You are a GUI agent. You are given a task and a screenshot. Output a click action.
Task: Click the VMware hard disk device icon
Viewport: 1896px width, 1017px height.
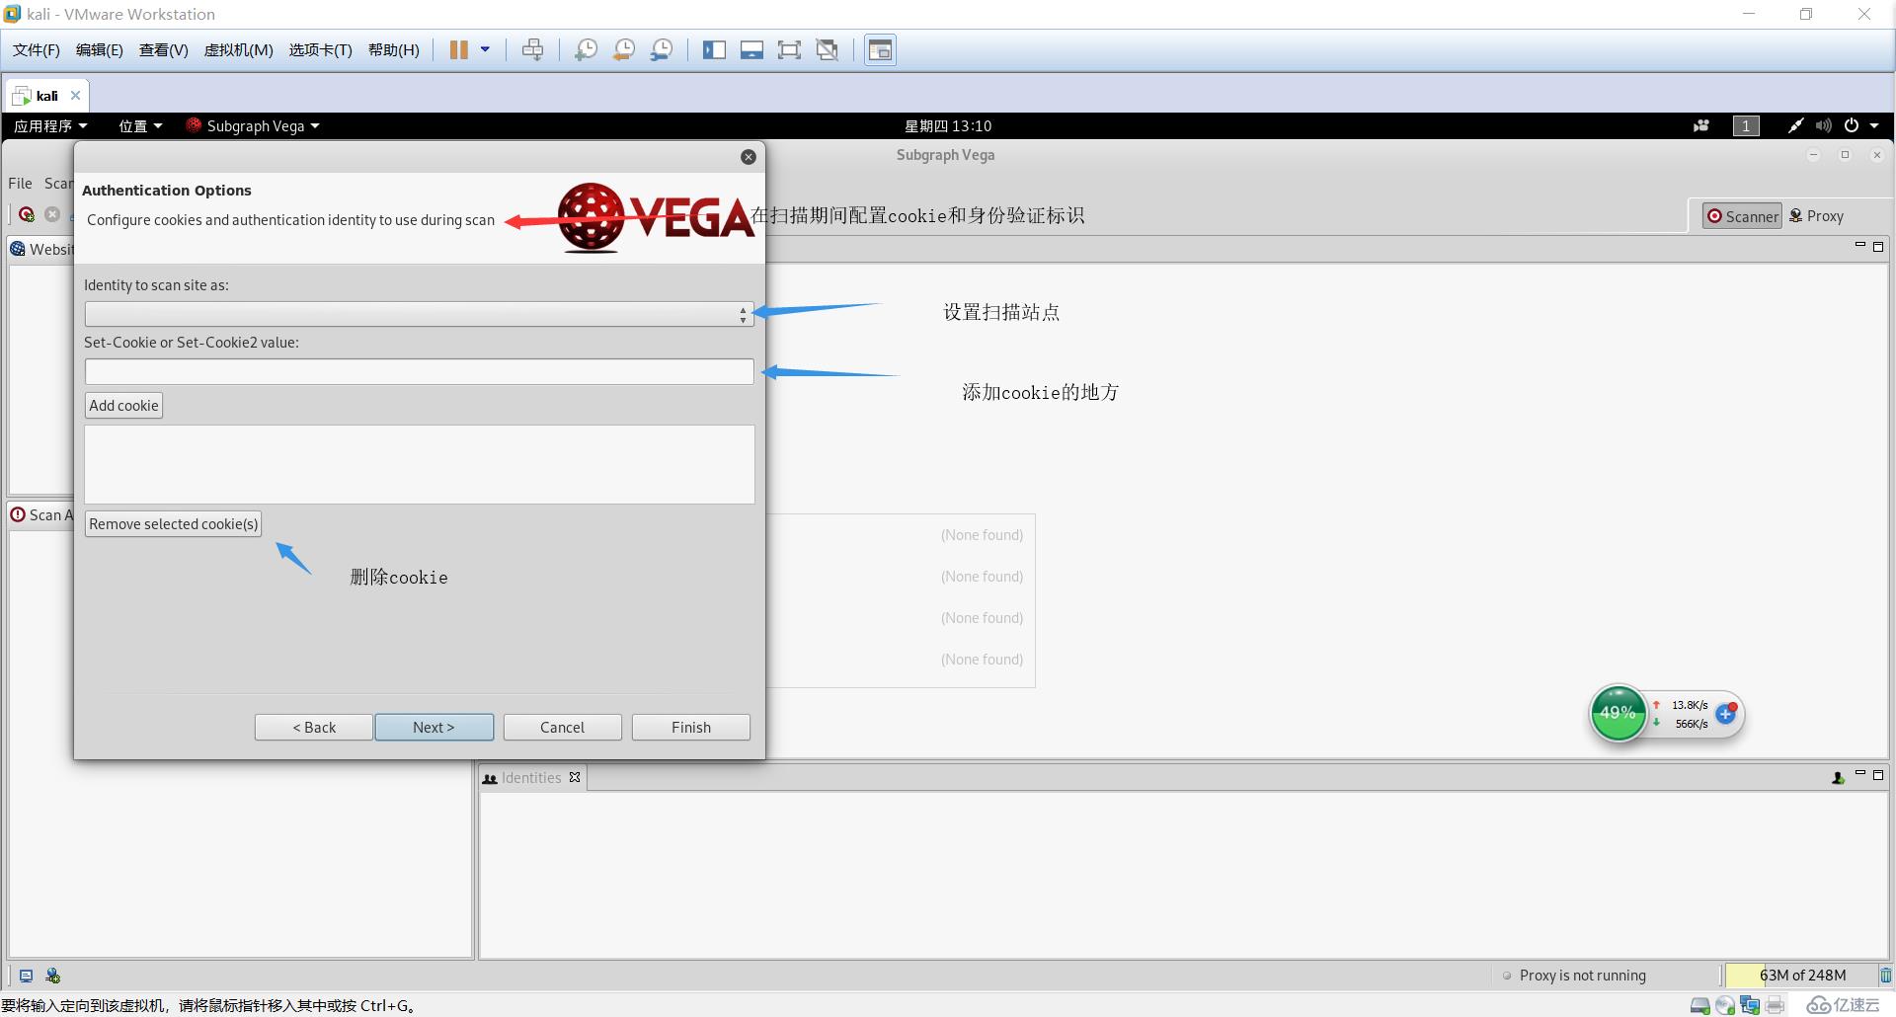click(1700, 1006)
